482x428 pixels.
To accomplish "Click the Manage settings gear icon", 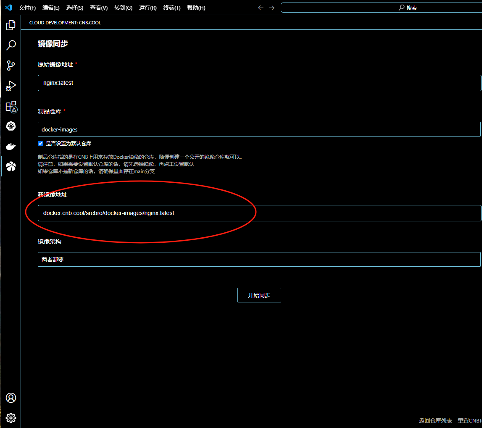I will 11,417.
